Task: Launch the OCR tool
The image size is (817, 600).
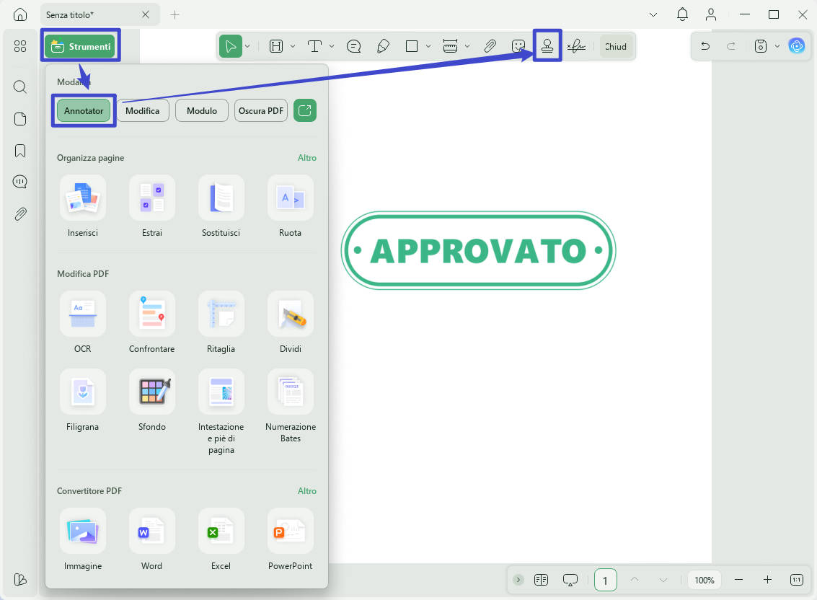Action: click(83, 322)
